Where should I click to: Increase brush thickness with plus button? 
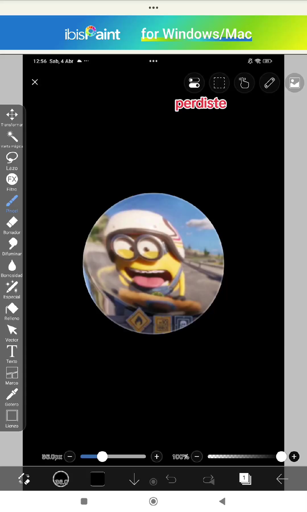157,457
